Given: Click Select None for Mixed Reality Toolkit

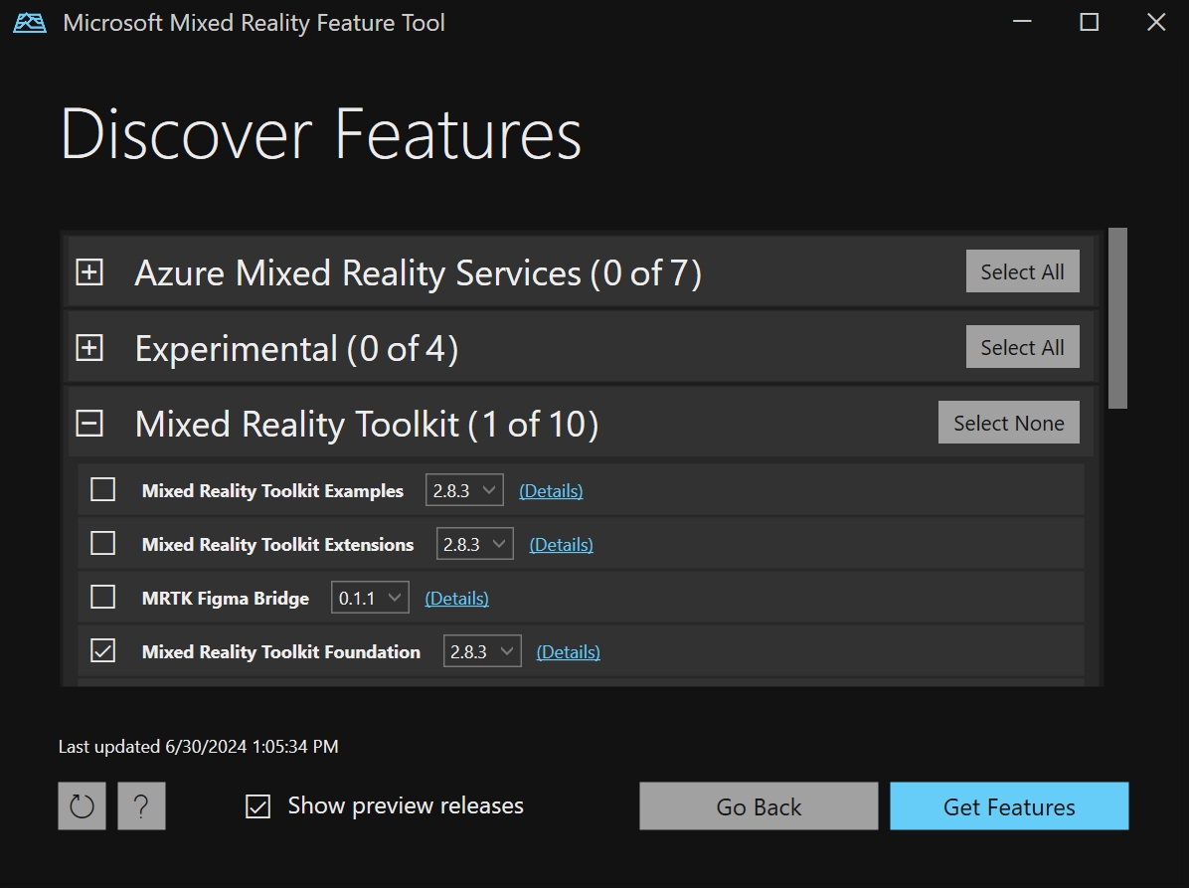Looking at the screenshot, I should click(x=1008, y=422).
